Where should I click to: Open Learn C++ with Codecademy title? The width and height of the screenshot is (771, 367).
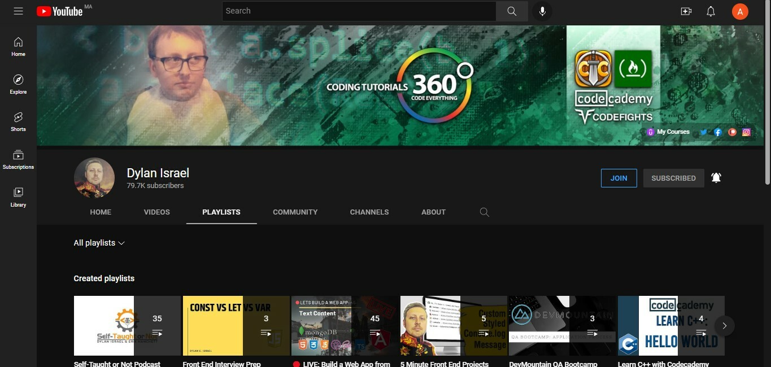664,364
